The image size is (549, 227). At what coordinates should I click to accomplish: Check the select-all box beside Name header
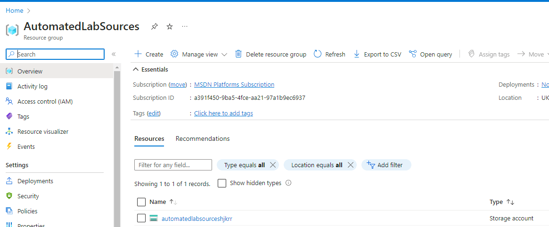141,202
